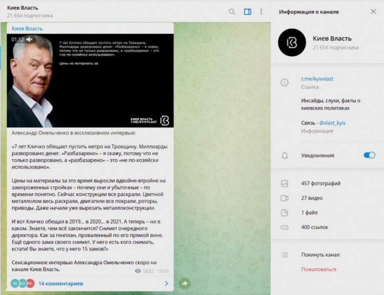Open search in the channel
Screen dimensions: 384x295
pyautogui.click(x=232, y=12)
